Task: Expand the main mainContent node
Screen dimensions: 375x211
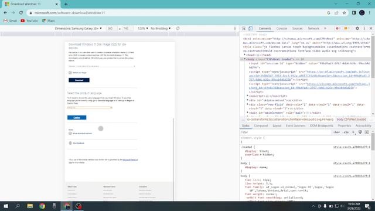Action: 247,113
